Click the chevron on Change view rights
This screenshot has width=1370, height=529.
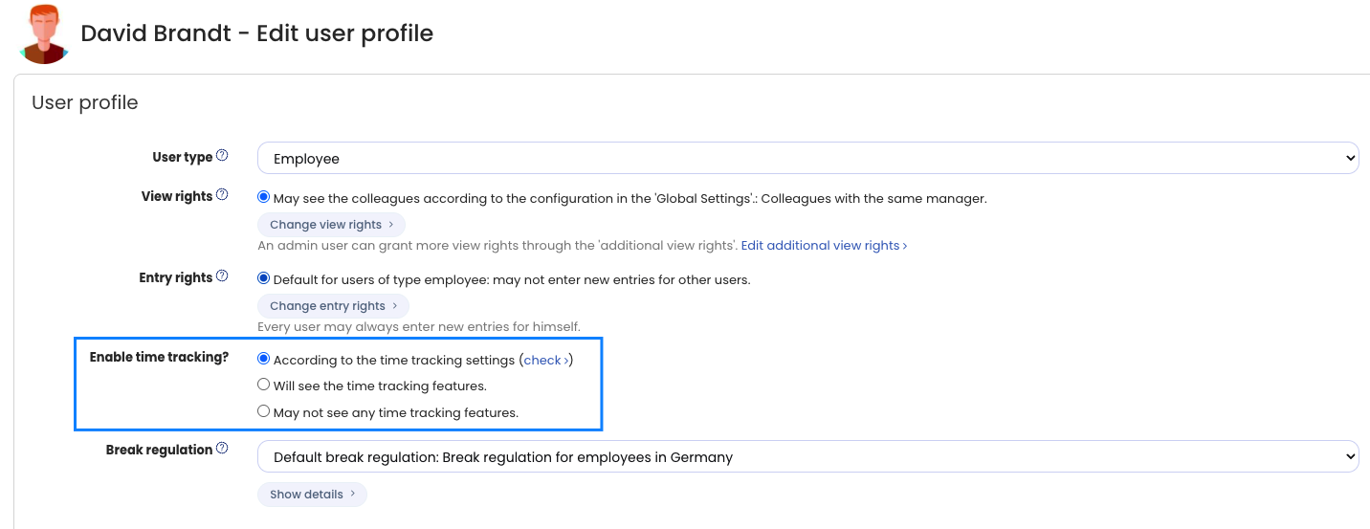[391, 225]
